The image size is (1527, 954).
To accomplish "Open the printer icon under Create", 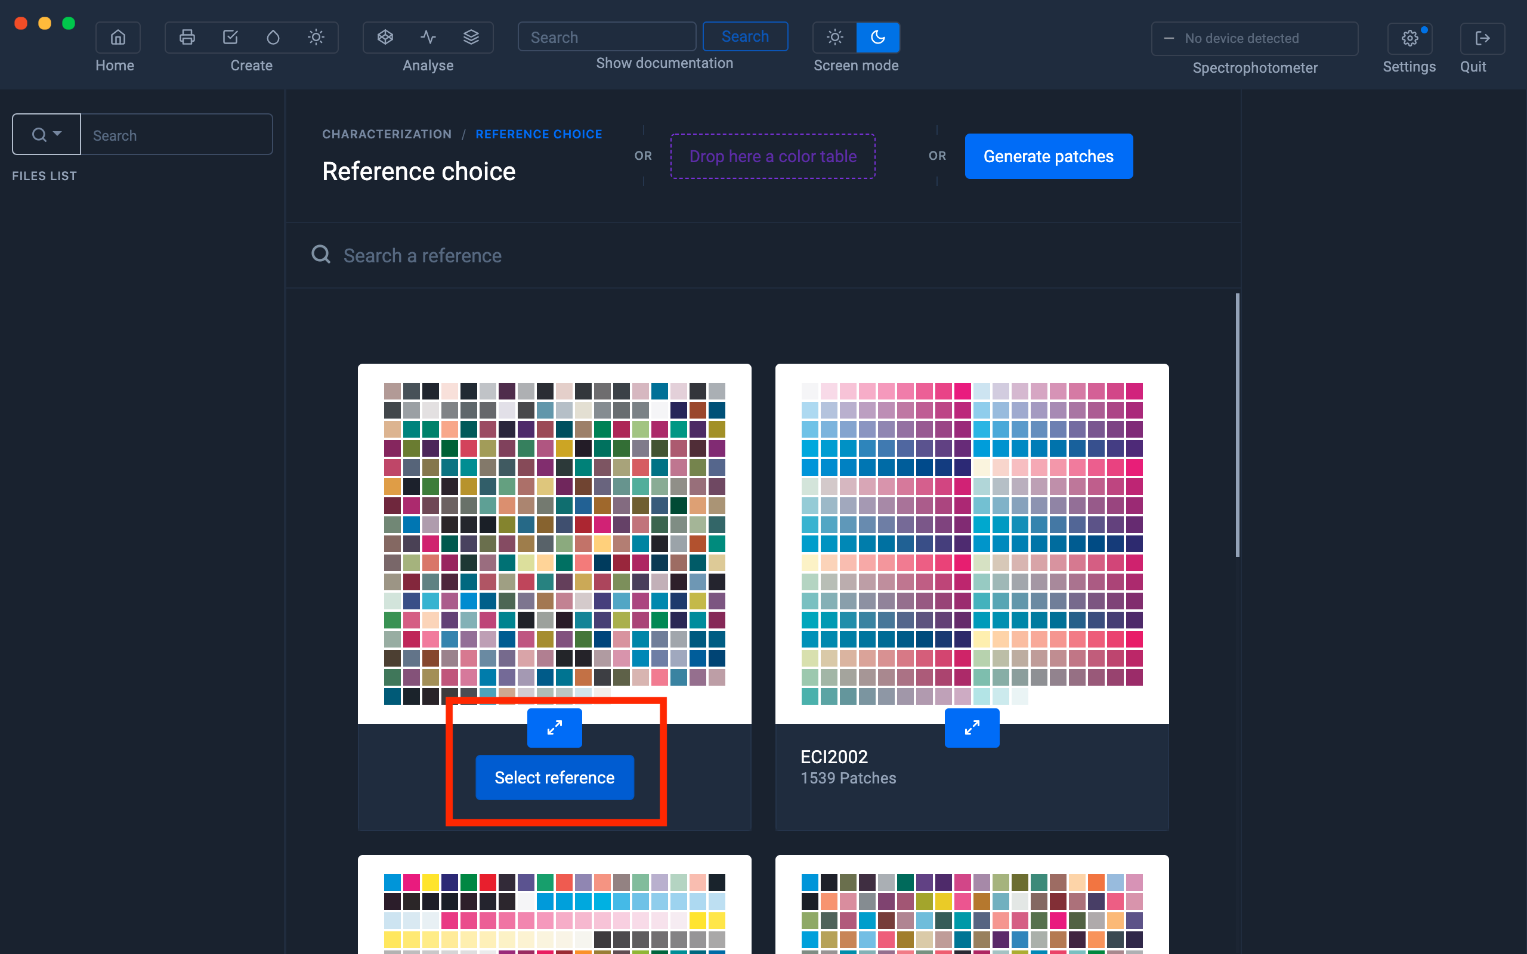I will pos(187,37).
